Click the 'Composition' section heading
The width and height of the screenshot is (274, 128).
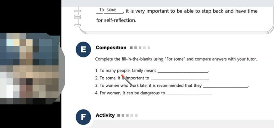point(111,48)
